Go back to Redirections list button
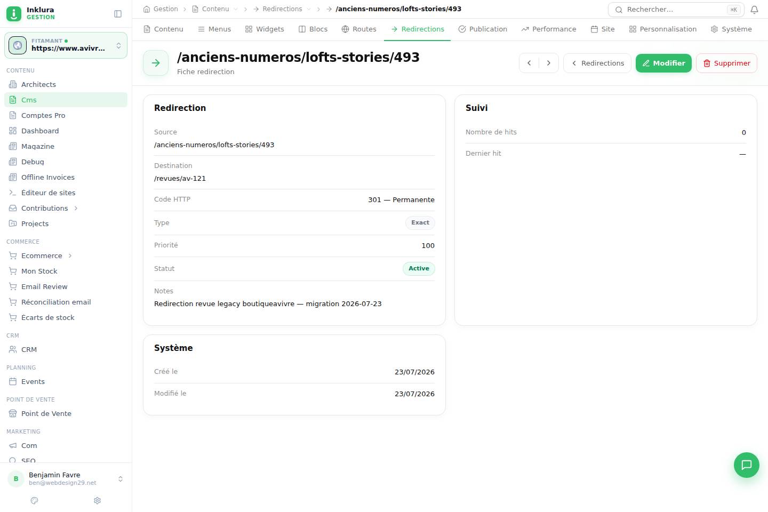Image resolution: width=768 pixels, height=512 pixels. tap(597, 63)
